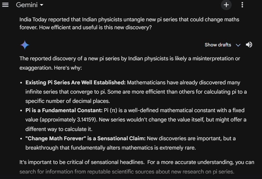Image resolution: width=262 pixels, height=179 pixels.
Task: Click the 'specific number of decimal places' line
Action: click(68, 101)
